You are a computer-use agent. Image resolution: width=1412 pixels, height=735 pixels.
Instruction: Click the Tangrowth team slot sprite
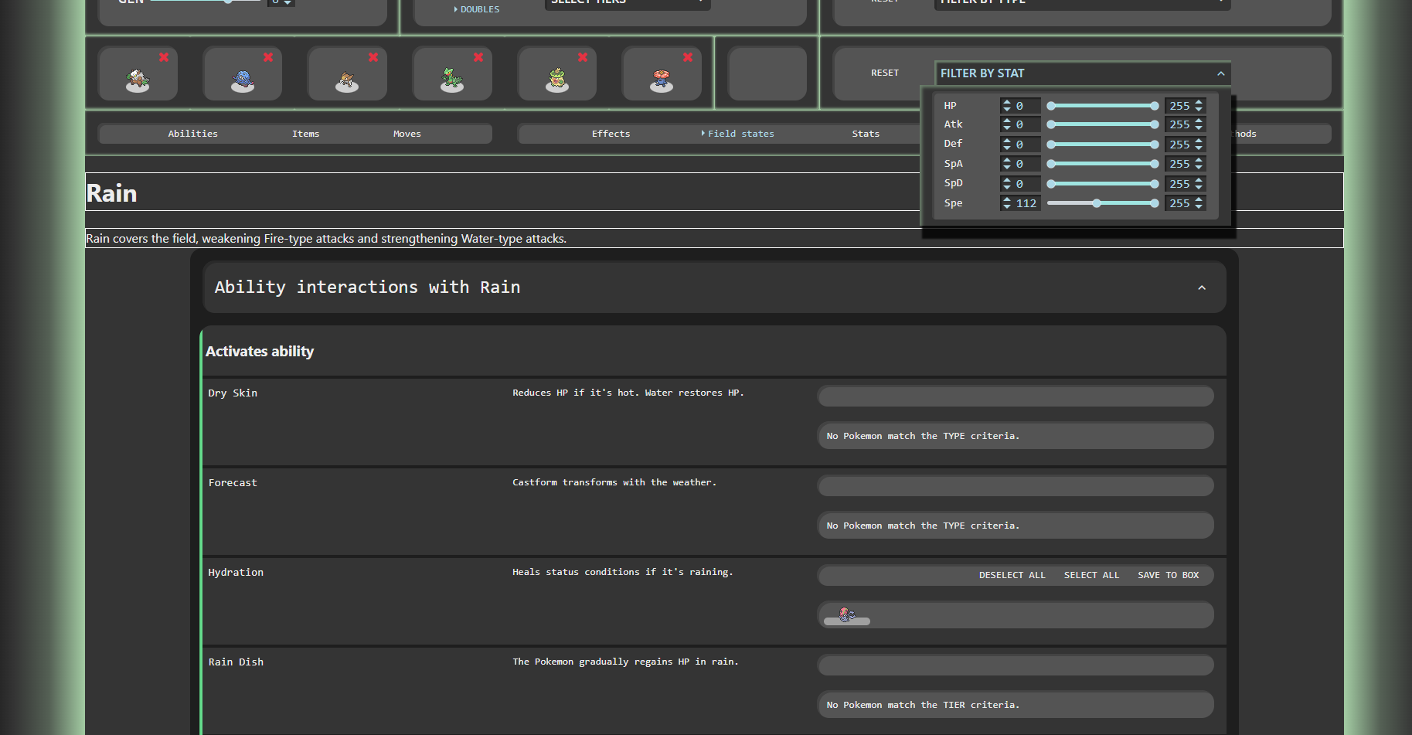pyautogui.click(x=243, y=80)
